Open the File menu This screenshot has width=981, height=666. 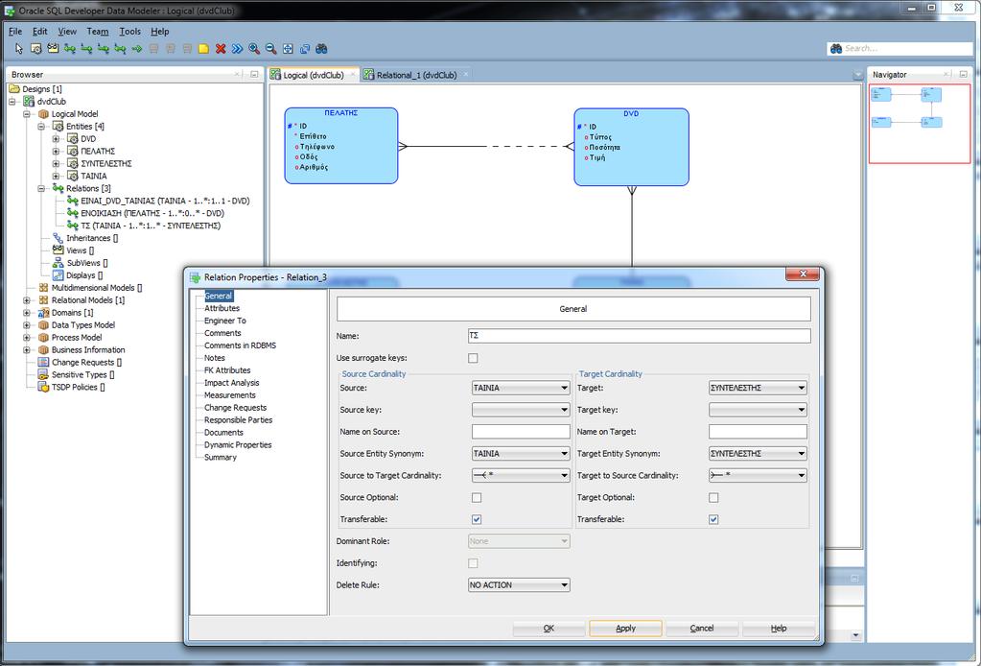pyautogui.click(x=15, y=32)
